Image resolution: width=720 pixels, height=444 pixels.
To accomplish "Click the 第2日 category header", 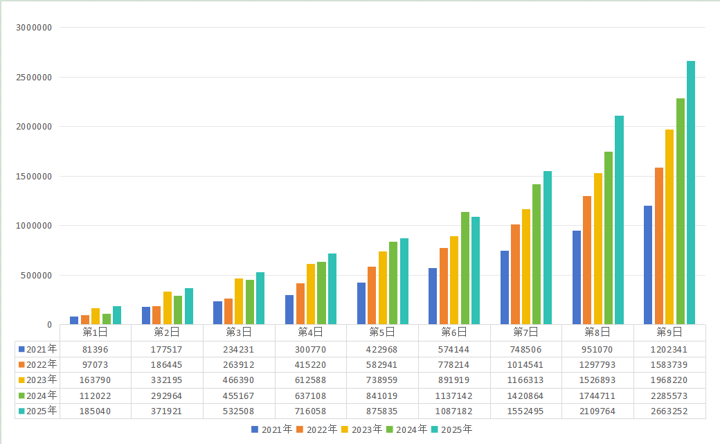I will (167, 332).
